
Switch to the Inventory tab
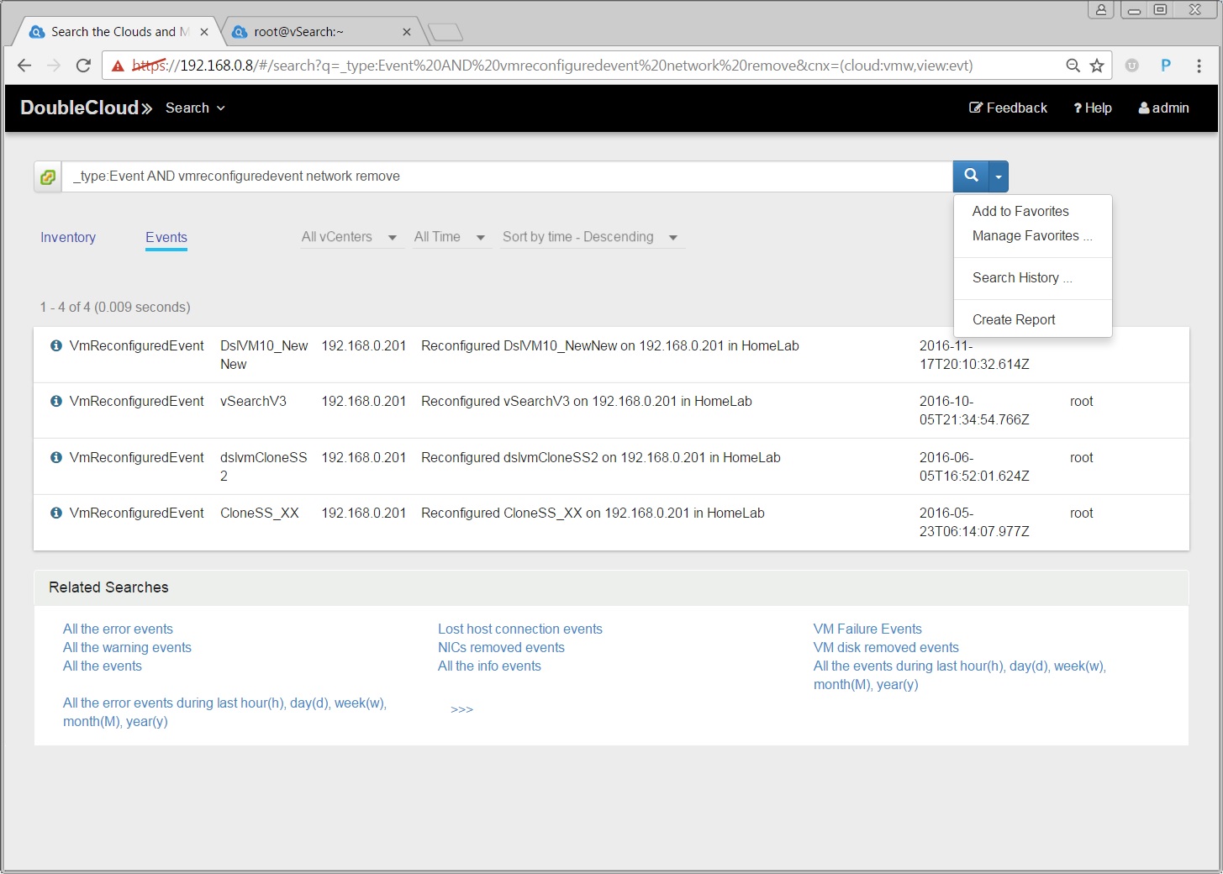68,237
